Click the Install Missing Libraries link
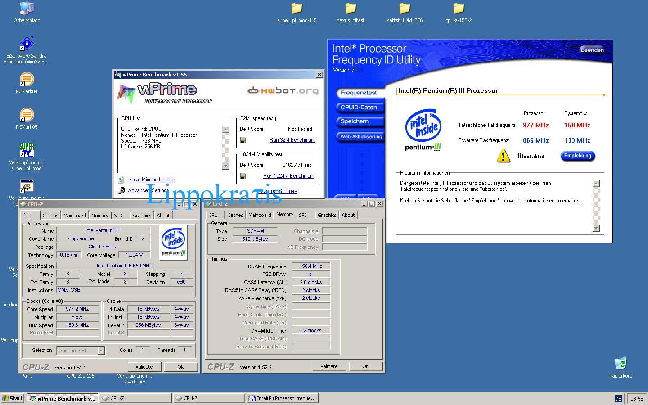Image resolution: width=648 pixels, height=405 pixels. pos(152,180)
